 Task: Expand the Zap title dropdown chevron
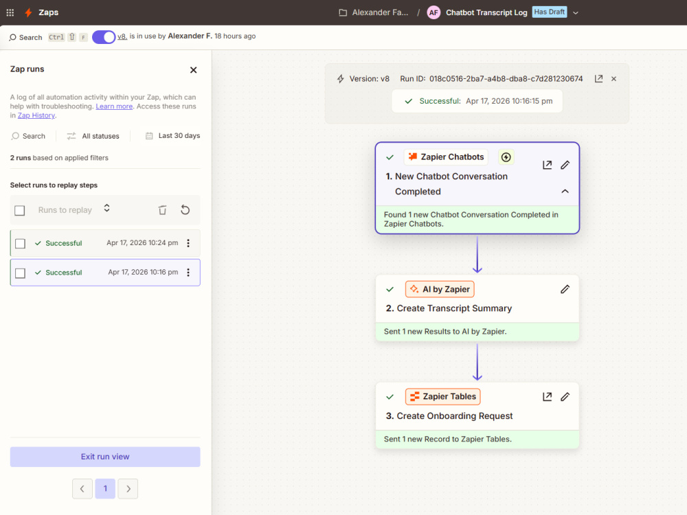(x=576, y=12)
